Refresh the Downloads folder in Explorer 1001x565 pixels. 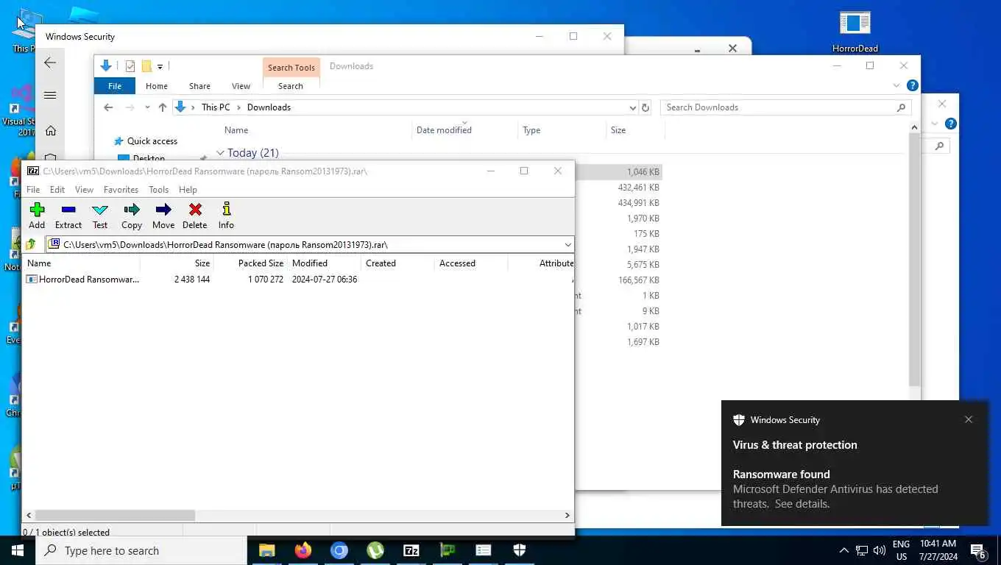click(645, 107)
